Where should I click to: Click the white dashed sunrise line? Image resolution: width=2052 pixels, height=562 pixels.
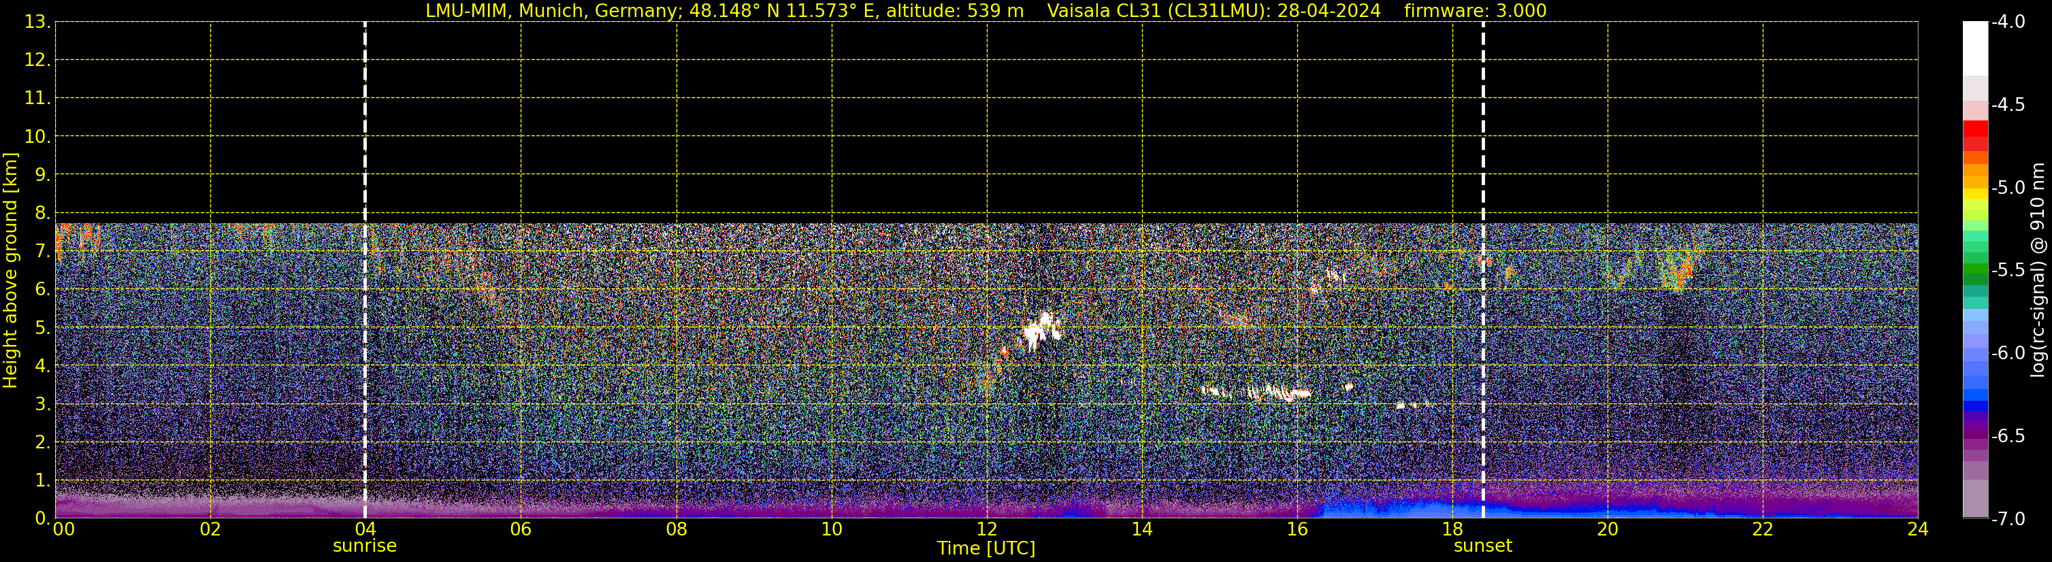[365, 271]
